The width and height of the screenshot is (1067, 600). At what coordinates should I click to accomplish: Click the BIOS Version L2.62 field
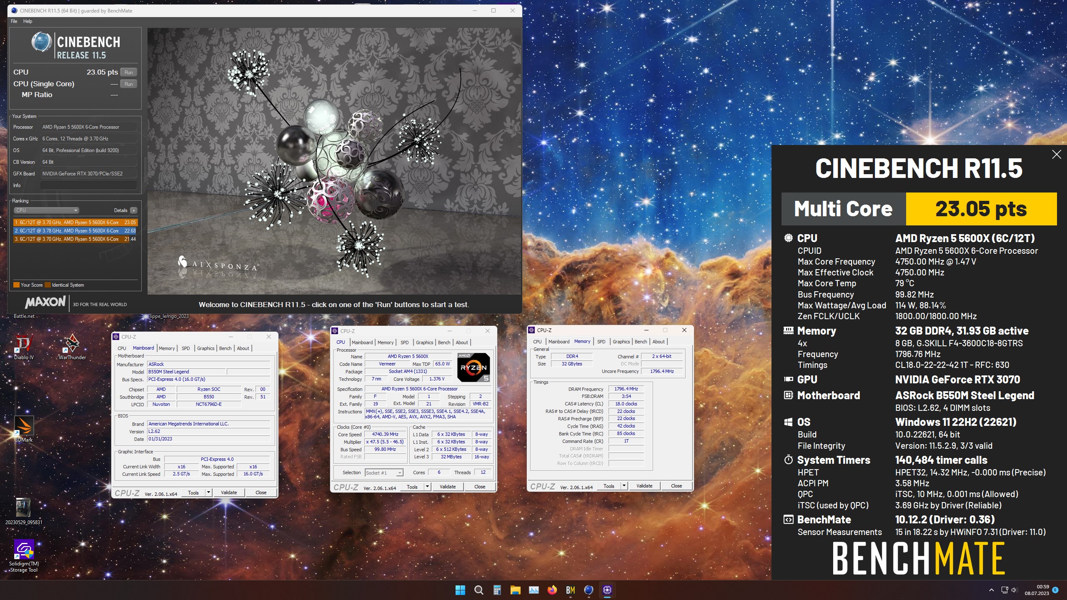[x=209, y=431]
